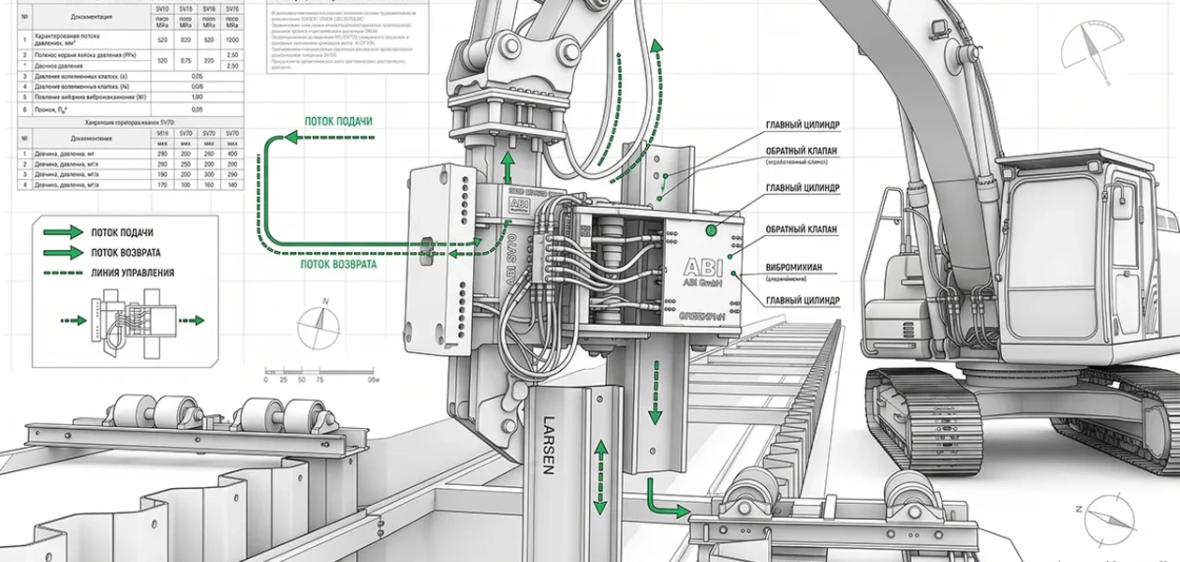Click the SV10 column header in the table
Viewport: 1180px width, 562px height.
coord(163,8)
